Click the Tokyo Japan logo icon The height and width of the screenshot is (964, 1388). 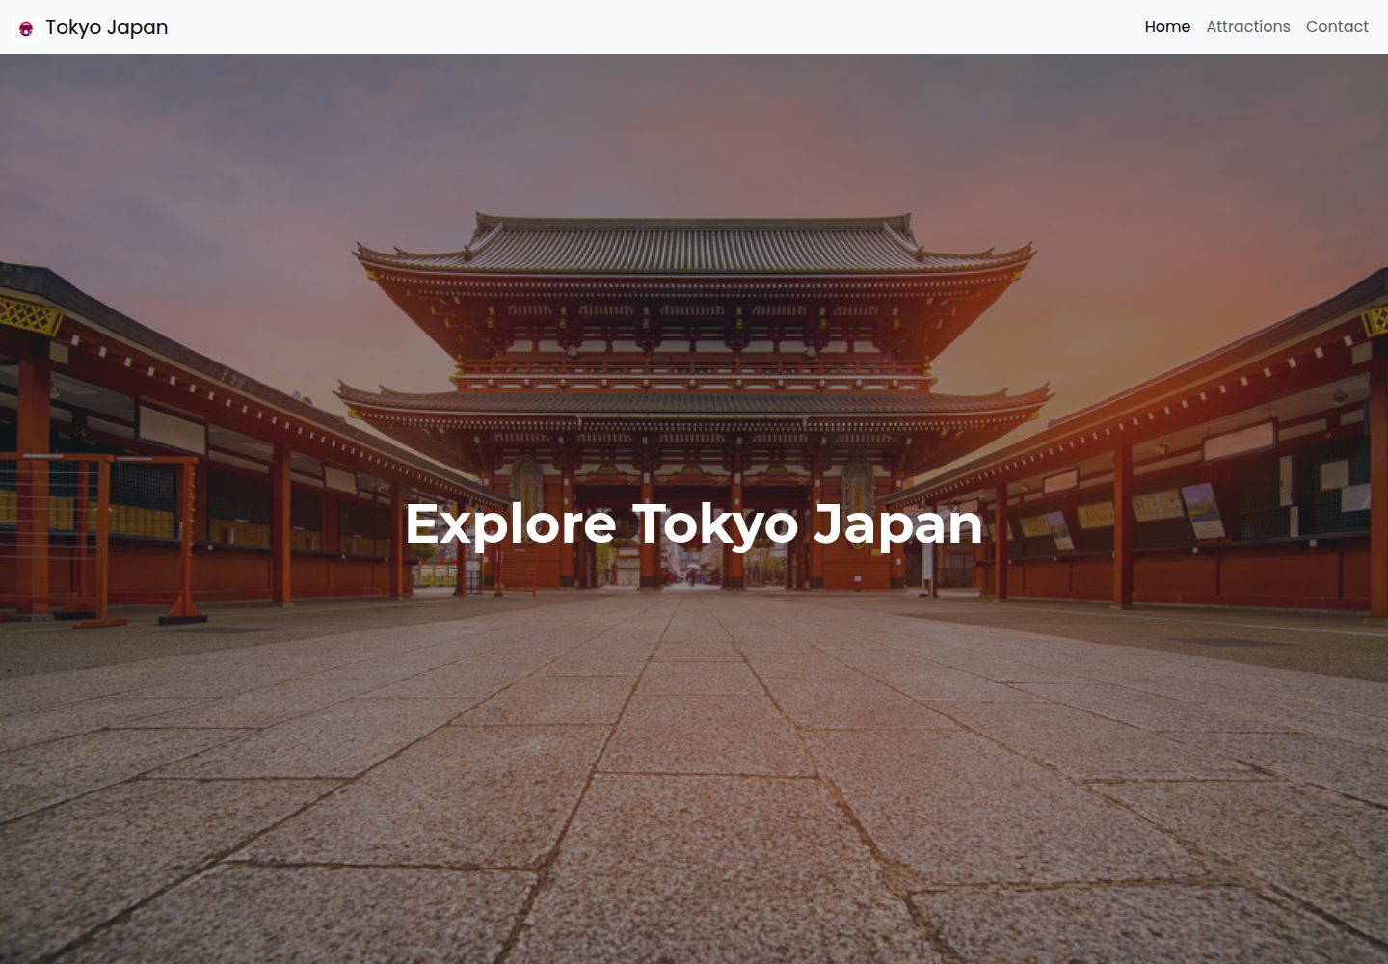click(26, 28)
